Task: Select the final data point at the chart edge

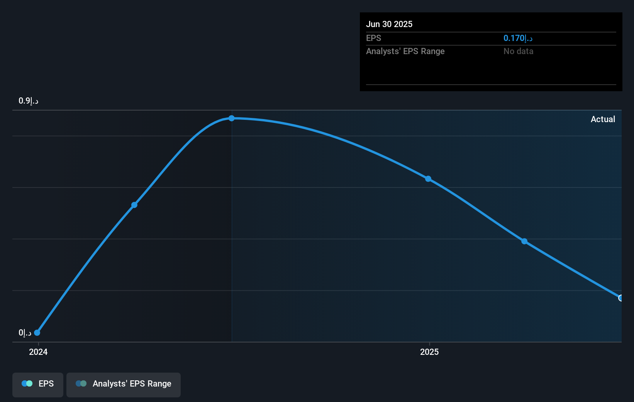Action: pyautogui.click(x=621, y=298)
